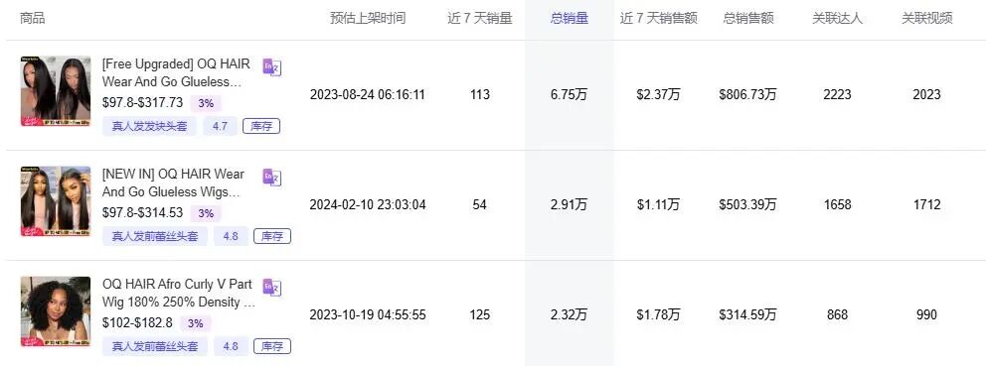Open thumbnail of Afro Curly V Part Wig
The image size is (986, 366).
[56, 311]
